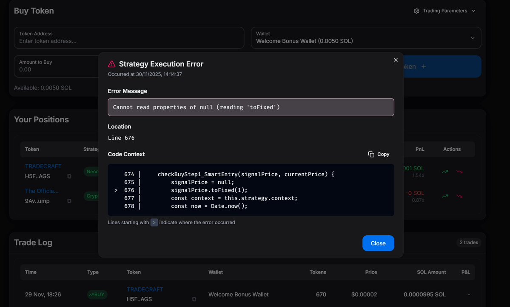Close the Strategy Execution Error dialog with X
This screenshot has height=307, width=510.
point(396,60)
